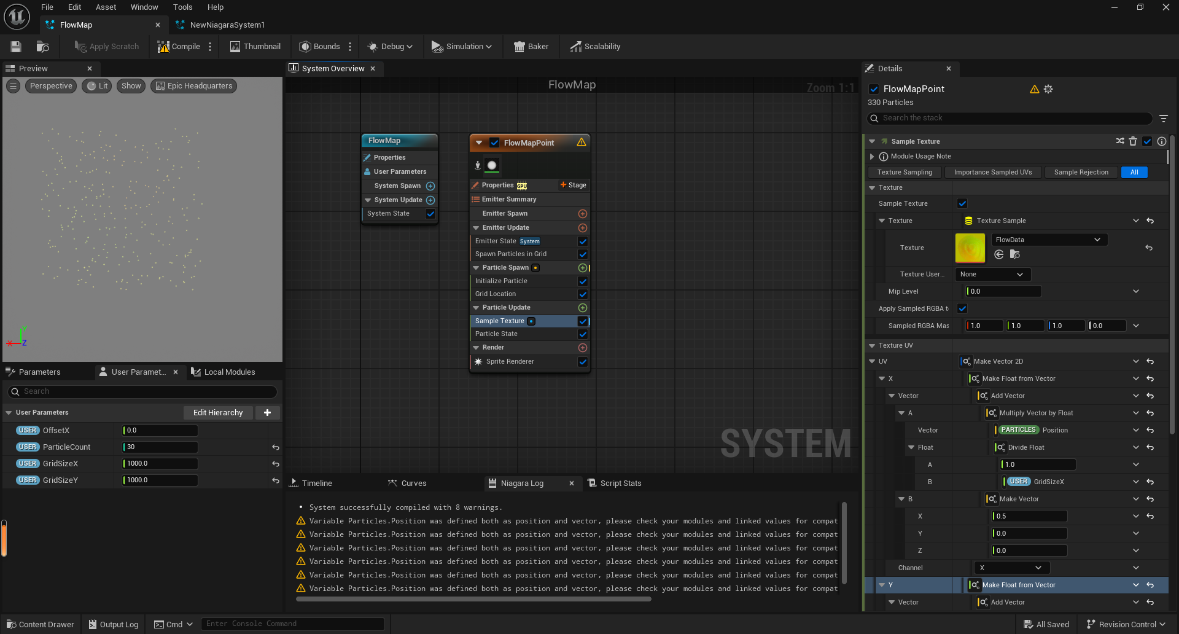Click the Edit Hierarchy button
This screenshot has height=634, width=1179.
[x=218, y=412]
